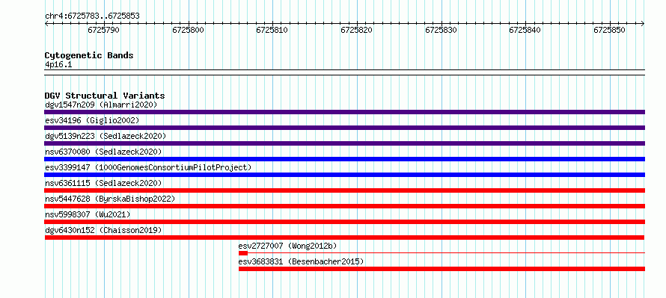Viewport: 666px width, 298px height.
Task: Click the red bar under esv3683831
Action: point(442,269)
